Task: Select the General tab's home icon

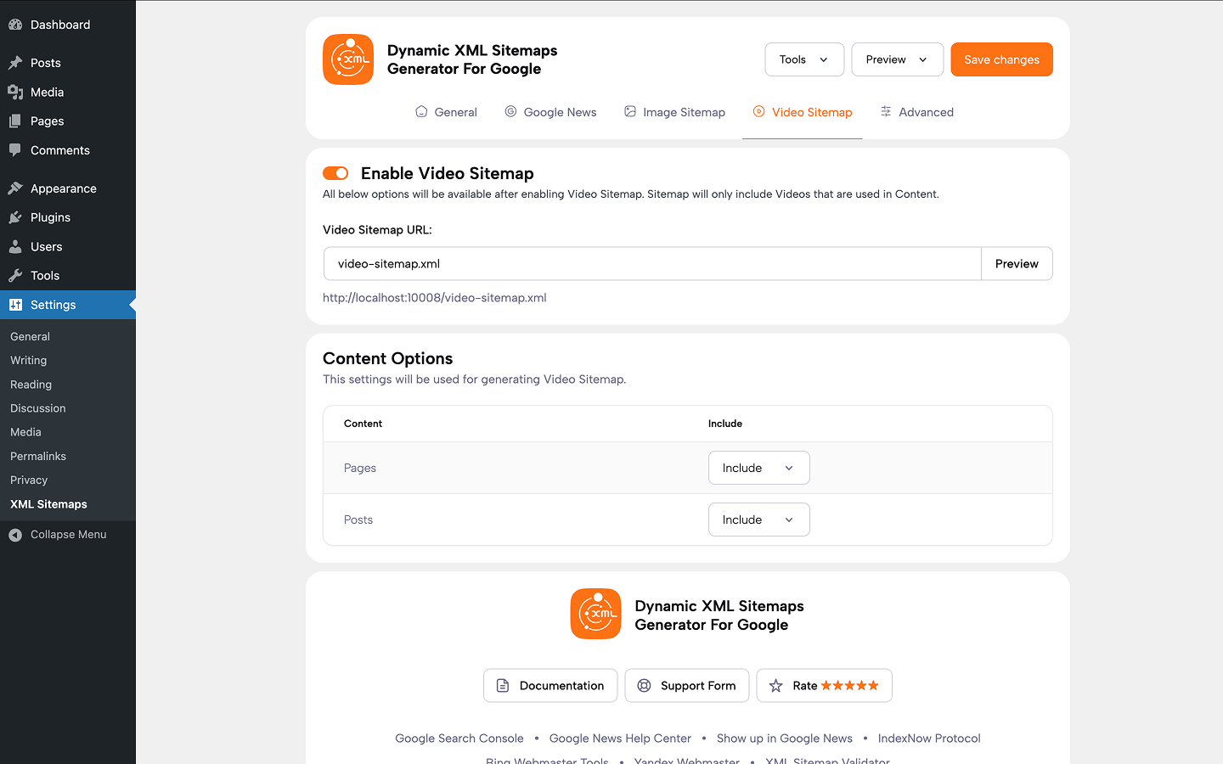Action: tap(420, 111)
